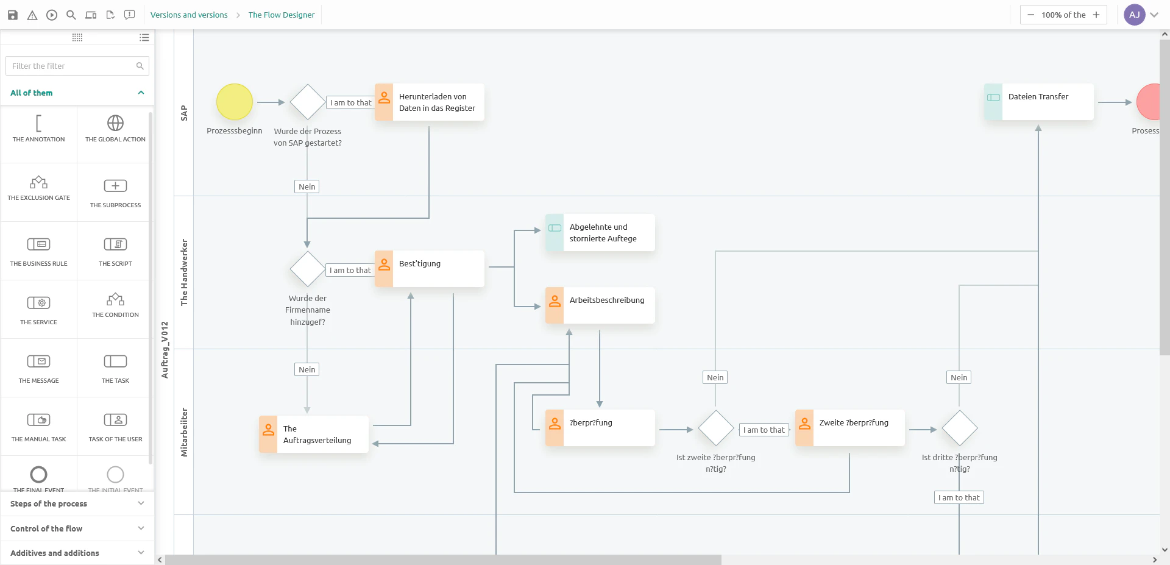Open The Flow Designer breadcrumb link
Screen dimensions: 1170x565
coord(282,15)
